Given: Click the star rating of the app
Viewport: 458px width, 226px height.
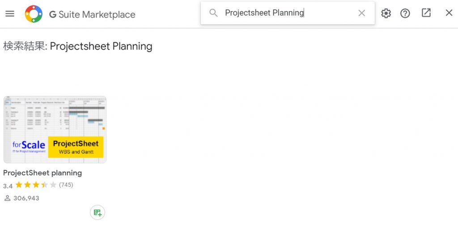Looking at the screenshot, I should pos(36,185).
